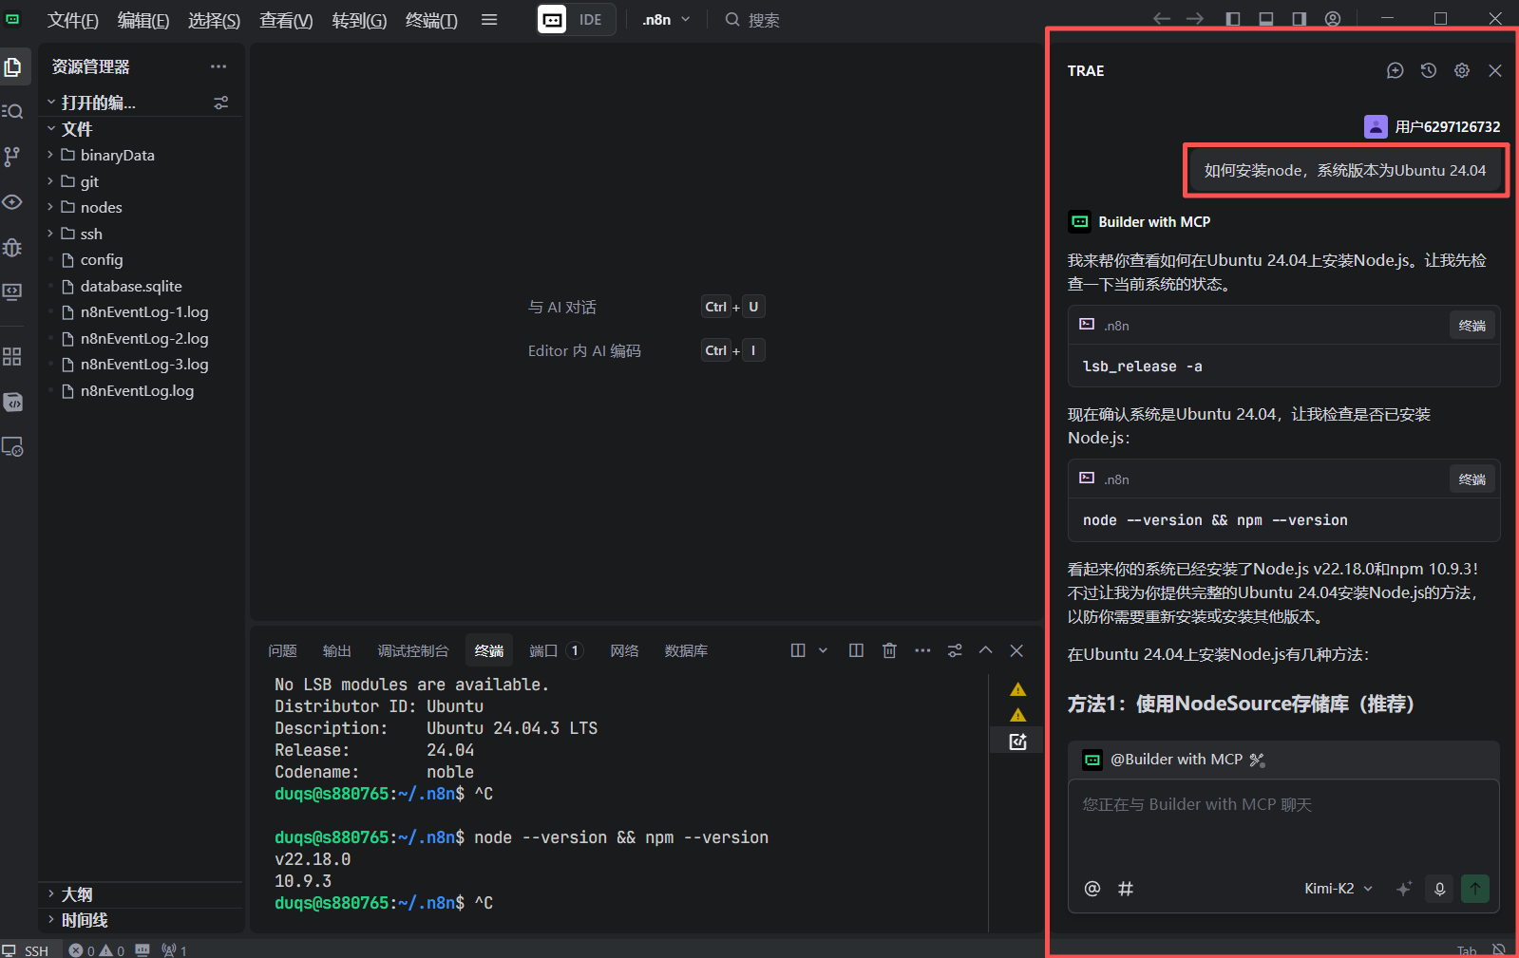Screen dimensions: 1519x958
Task: Open the .n8n workspace dropdown
Action: pyautogui.click(x=666, y=20)
